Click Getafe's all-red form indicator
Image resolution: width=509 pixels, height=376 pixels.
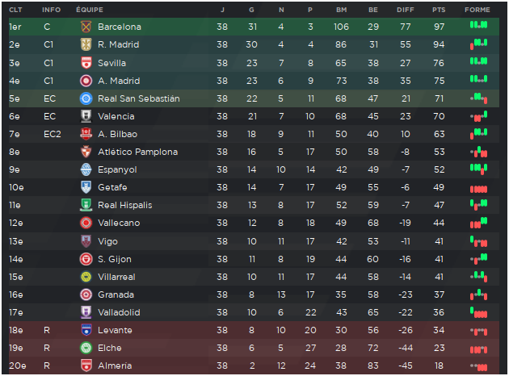click(478, 189)
